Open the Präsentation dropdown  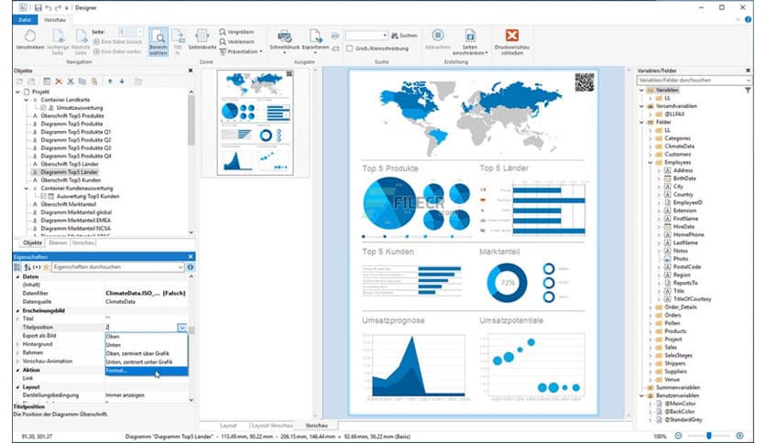click(x=241, y=51)
